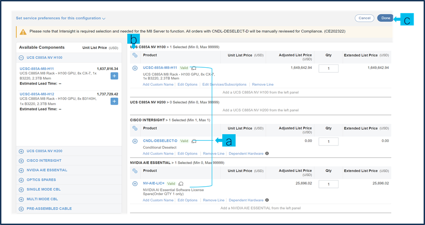Add UCSC-885A-M8-H12 with its plus button
This screenshot has height=225, width=425.
pyautogui.click(x=114, y=101)
